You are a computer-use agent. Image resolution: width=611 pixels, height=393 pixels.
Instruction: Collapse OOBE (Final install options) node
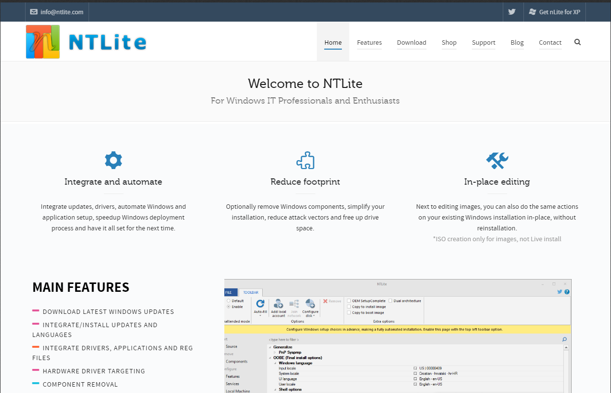pyautogui.click(x=270, y=358)
